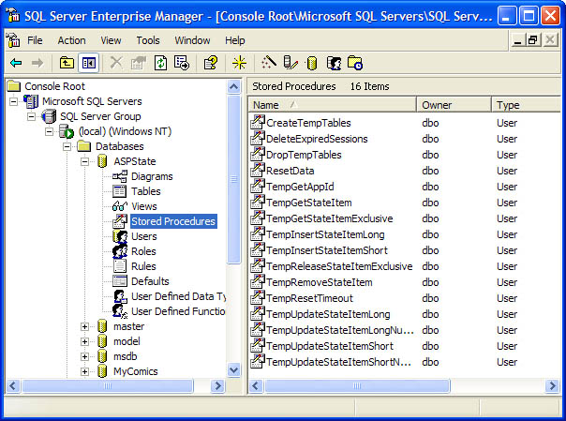Select the User Defined Functions node
Viewport: 566px width, 421px height.
coord(178,311)
